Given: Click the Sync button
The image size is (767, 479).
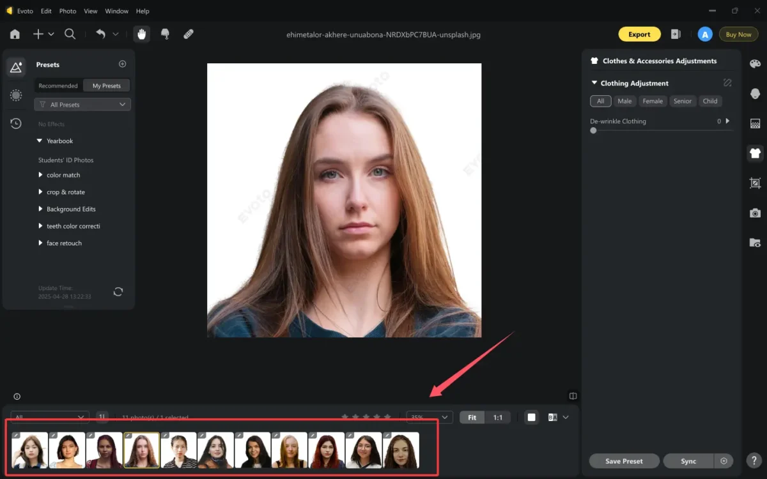Looking at the screenshot, I should point(688,461).
